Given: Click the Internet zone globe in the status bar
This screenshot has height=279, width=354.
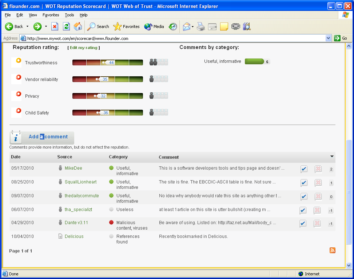Looking at the screenshot, I should (x=301, y=274).
